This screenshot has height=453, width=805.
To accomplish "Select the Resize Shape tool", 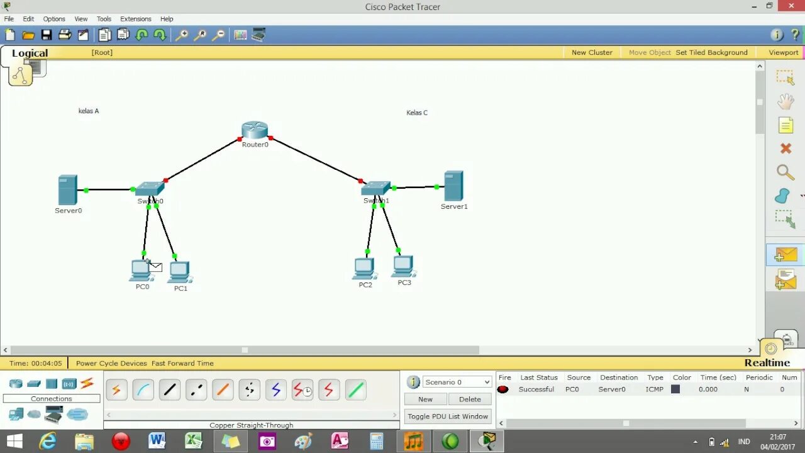I will 785,220.
